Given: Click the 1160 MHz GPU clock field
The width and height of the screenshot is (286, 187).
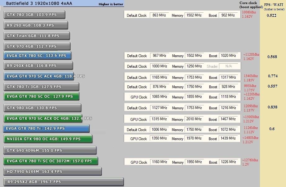Looking at the screenshot, I should click(x=160, y=162).
